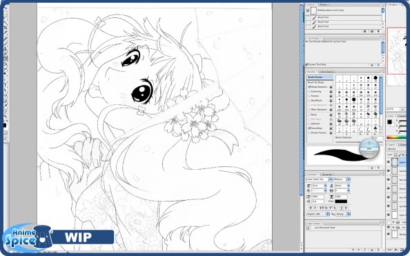Viewport: 410px width, 256px height.
Task: Apply previous layer comp arrow
Action: [x=353, y=250]
